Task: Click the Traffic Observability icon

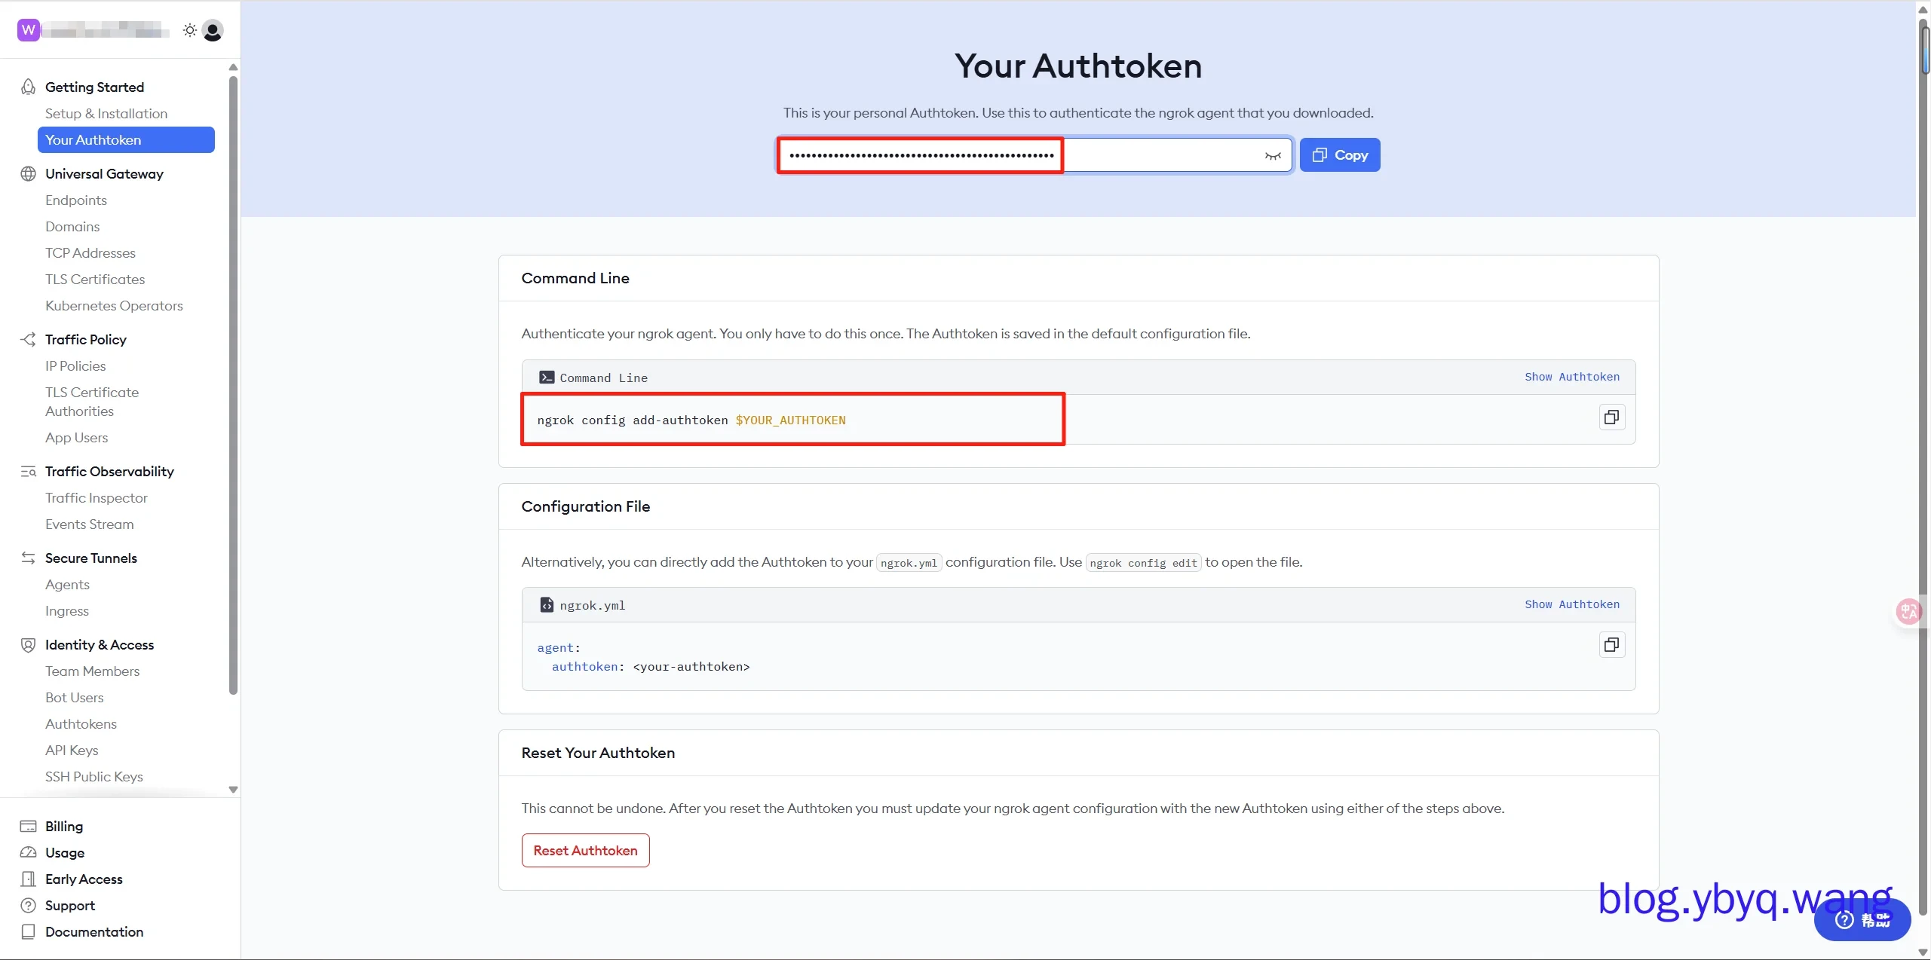Action: point(28,471)
